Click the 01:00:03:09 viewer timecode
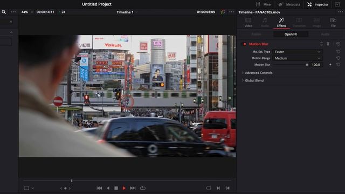This screenshot has width=345, height=194. click(206, 12)
